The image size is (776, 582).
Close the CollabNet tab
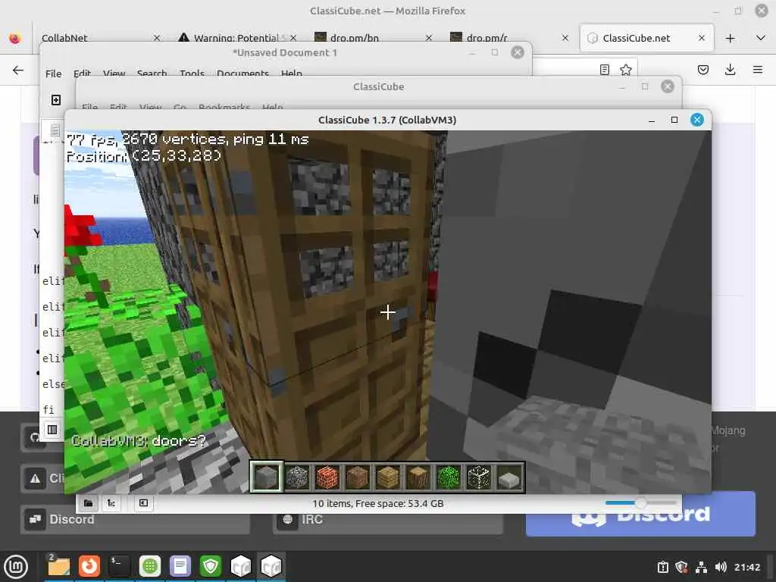click(156, 38)
